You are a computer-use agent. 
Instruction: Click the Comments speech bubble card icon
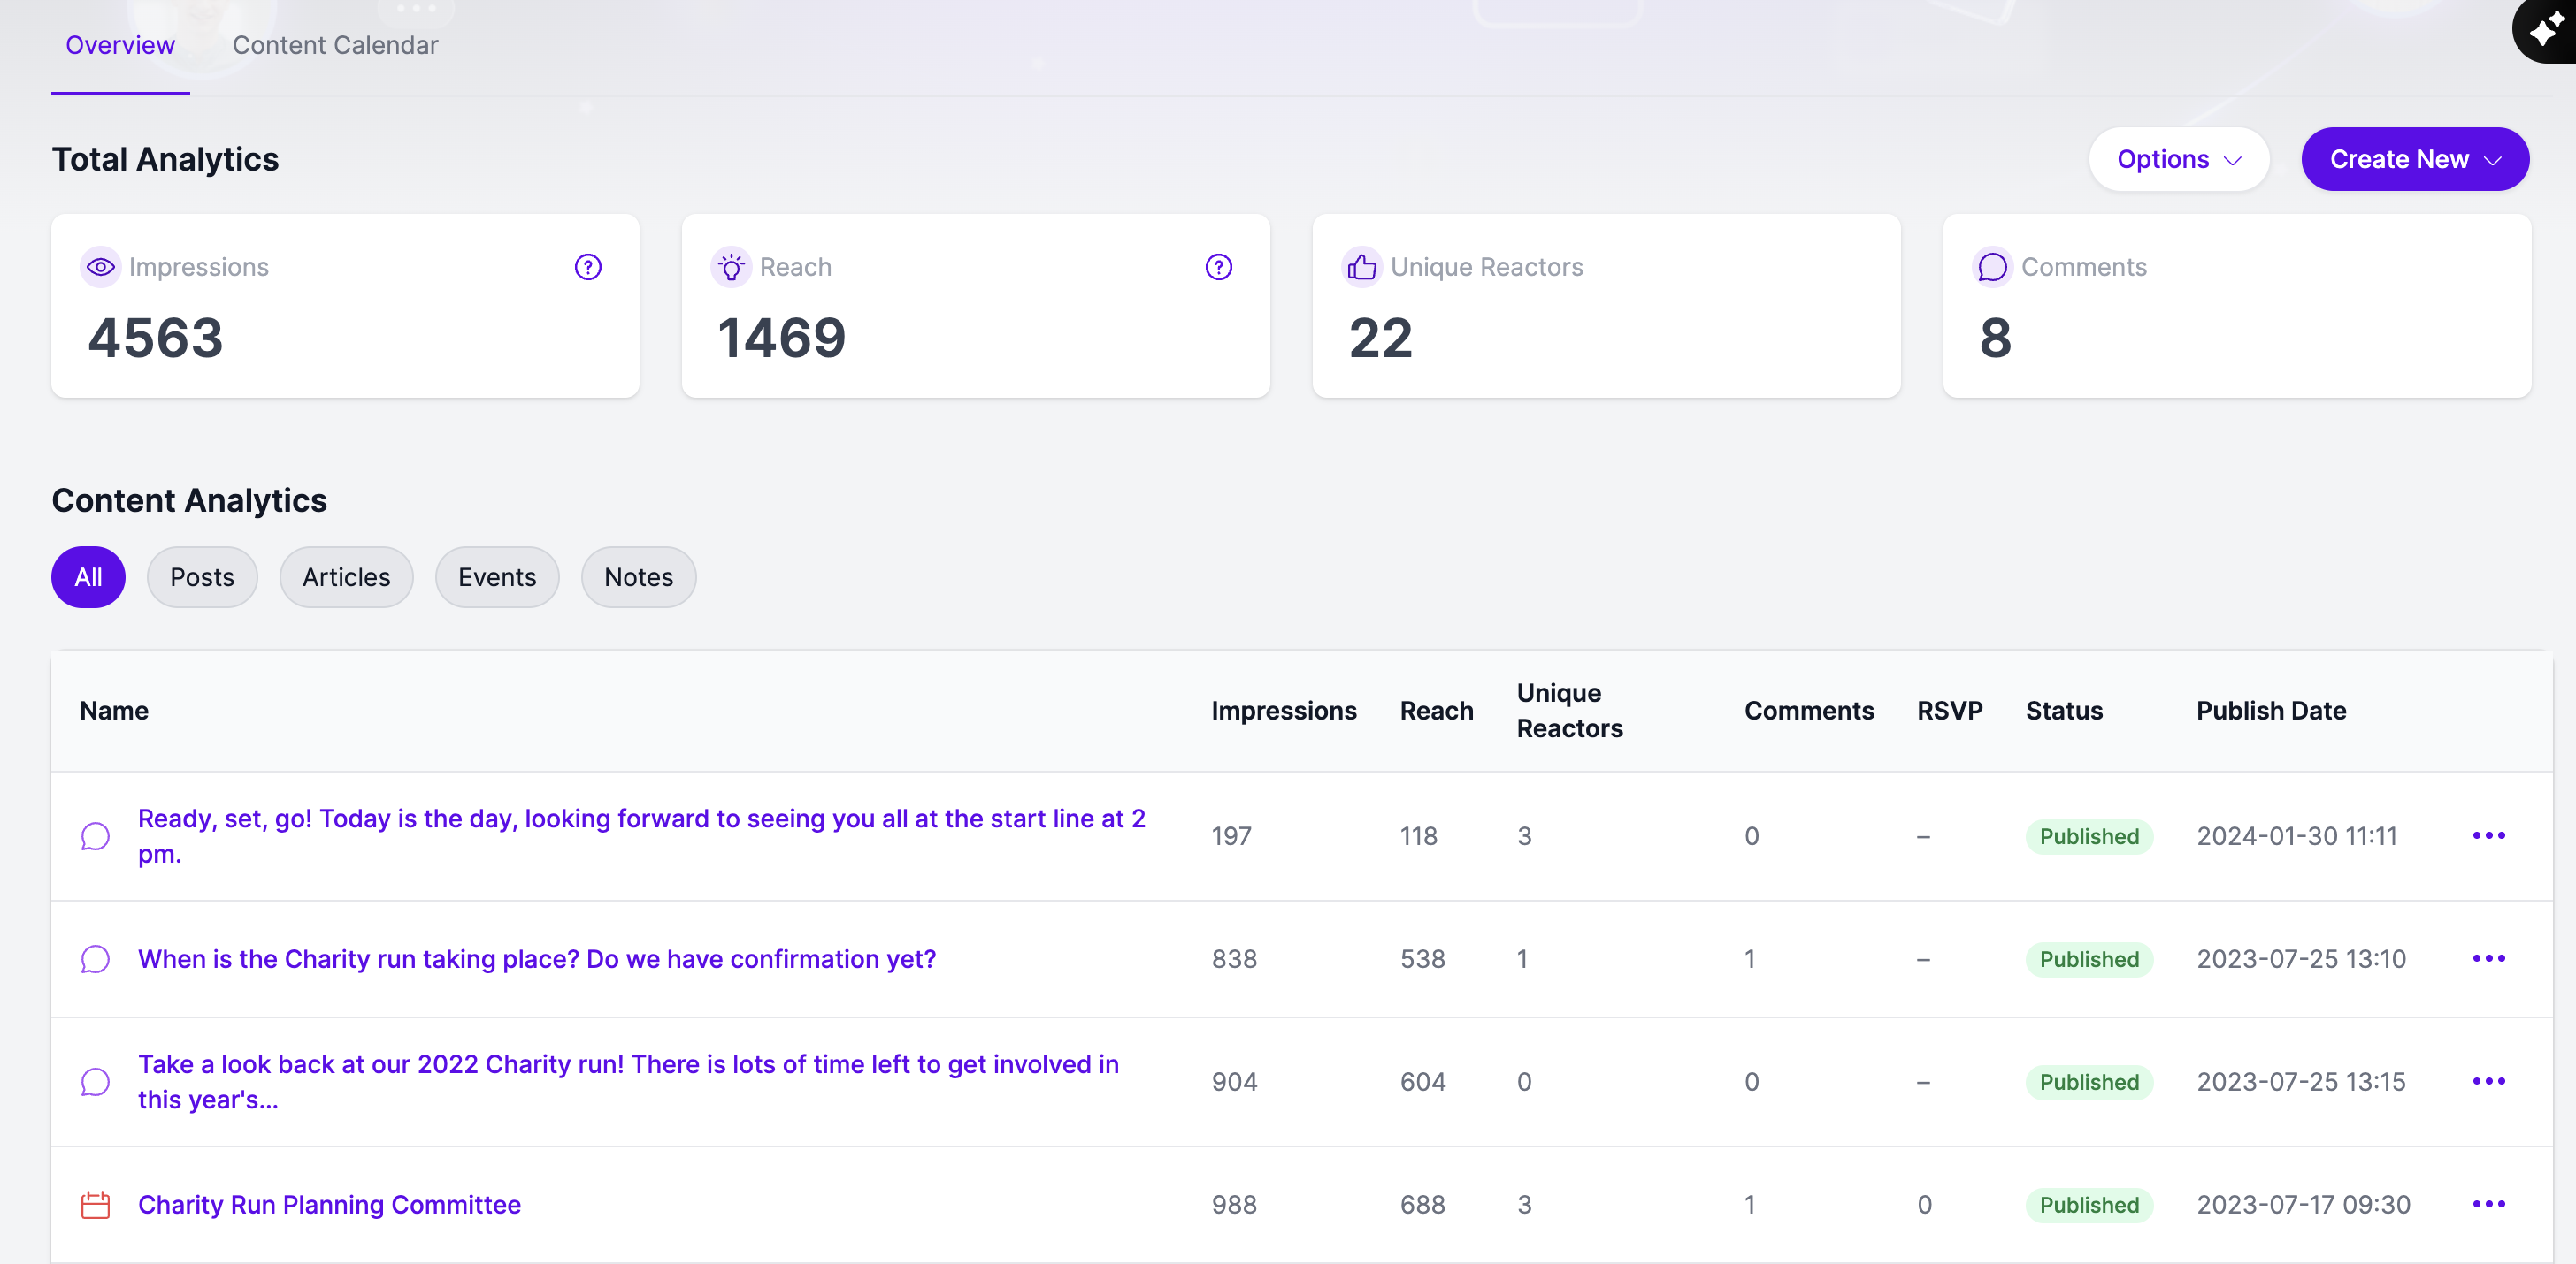(1992, 267)
